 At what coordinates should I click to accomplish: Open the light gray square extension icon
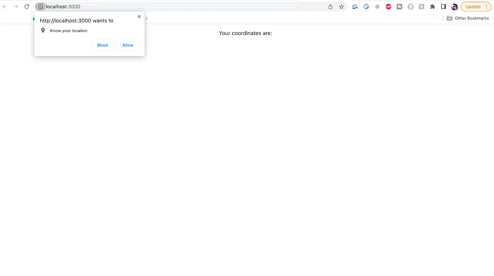click(x=421, y=6)
